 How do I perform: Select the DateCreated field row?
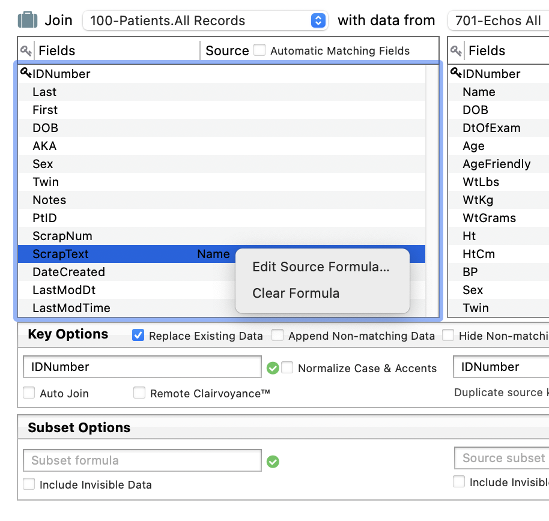click(68, 272)
